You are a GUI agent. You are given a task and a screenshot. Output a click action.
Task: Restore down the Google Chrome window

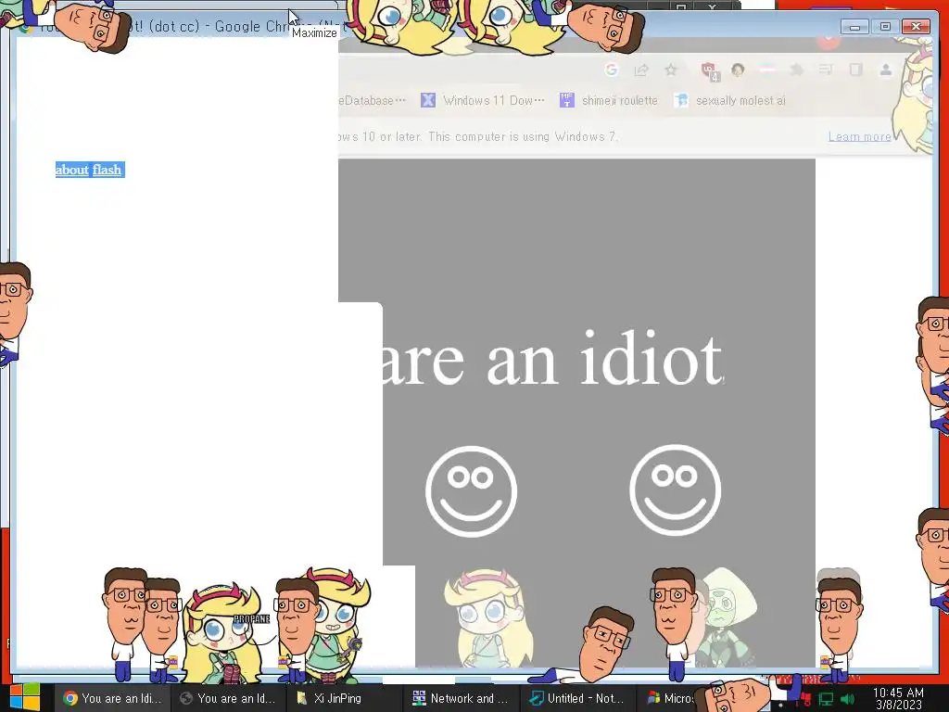[885, 27]
